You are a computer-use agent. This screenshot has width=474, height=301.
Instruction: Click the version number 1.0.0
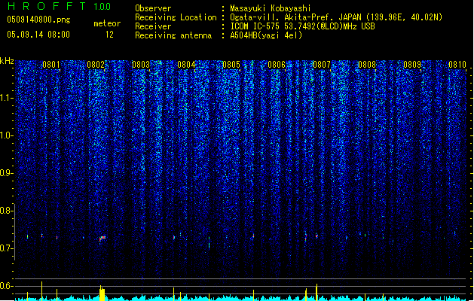(102, 7)
